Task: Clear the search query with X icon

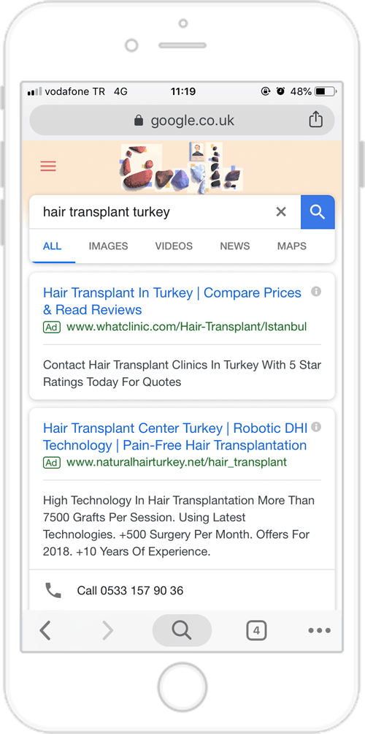Action: [x=281, y=212]
